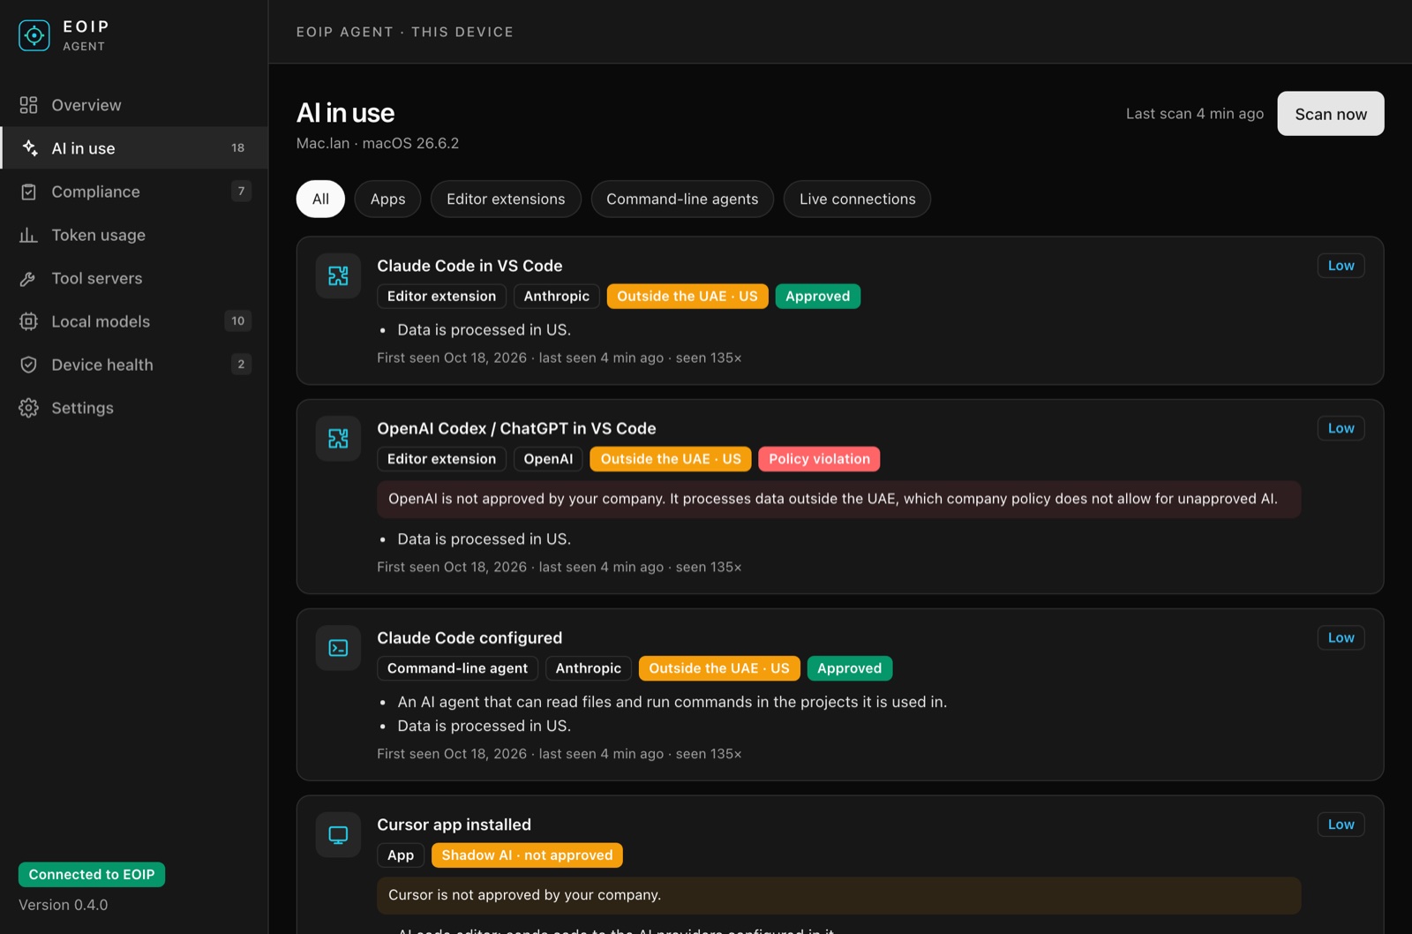Image resolution: width=1412 pixels, height=934 pixels.
Task: Click the OpenAI Codex card puzzle icon
Action: [x=338, y=439]
